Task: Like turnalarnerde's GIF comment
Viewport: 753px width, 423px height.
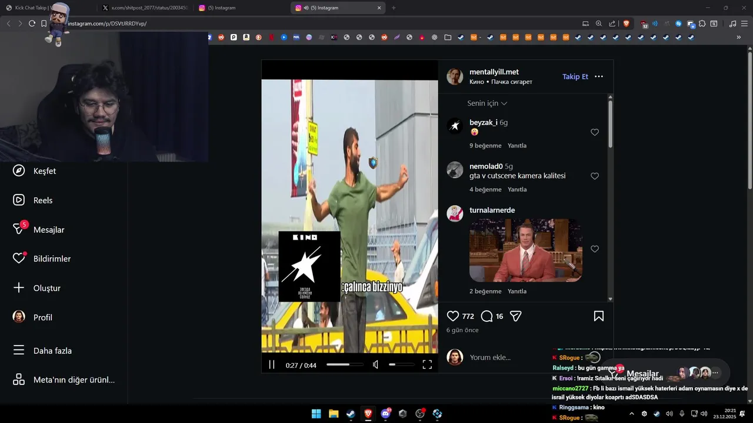Action: click(x=595, y=249)
